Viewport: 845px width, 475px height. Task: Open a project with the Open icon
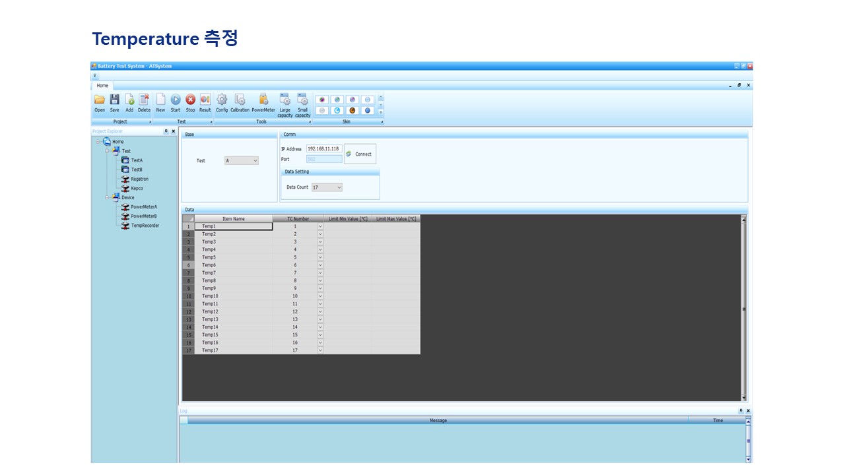(x=100, y=104)
